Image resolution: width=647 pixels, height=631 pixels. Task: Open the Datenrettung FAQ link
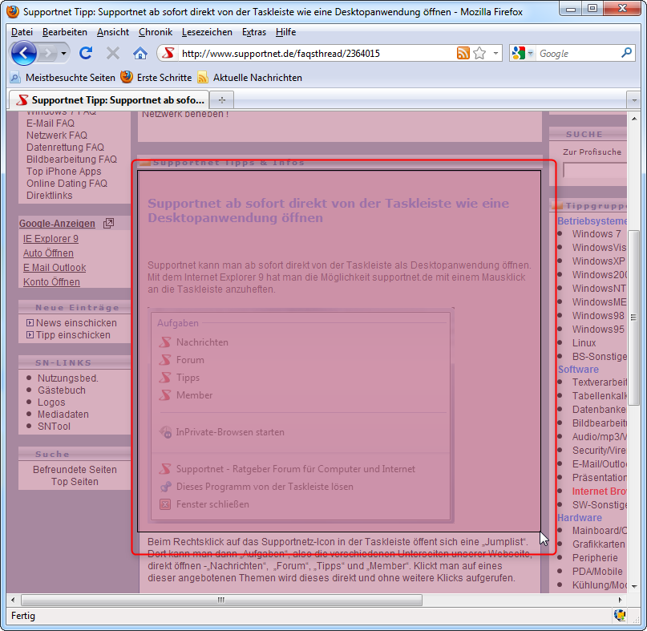(65, 148)
